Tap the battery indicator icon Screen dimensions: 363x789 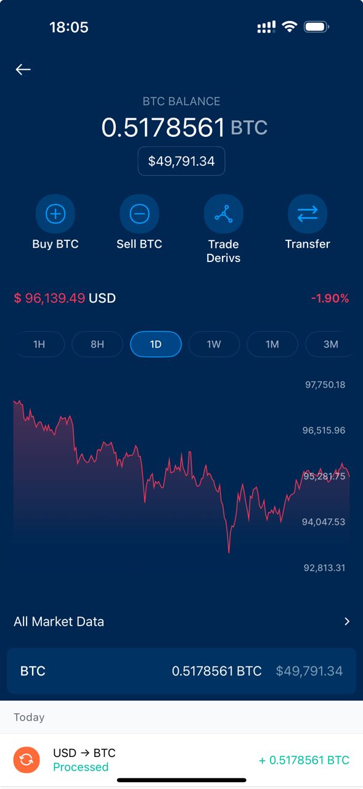tap(317, 27)
